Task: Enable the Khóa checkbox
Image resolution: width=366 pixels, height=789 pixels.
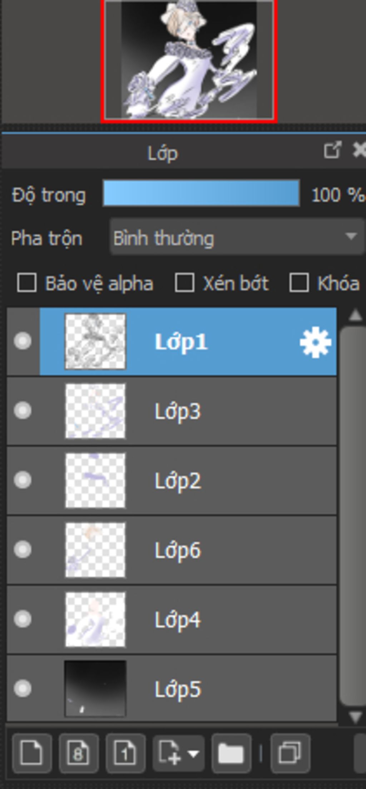Action: pos(299,283)
